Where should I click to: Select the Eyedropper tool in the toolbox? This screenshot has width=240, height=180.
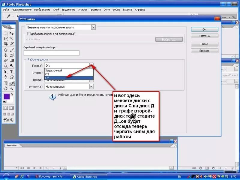pos(12,83)
